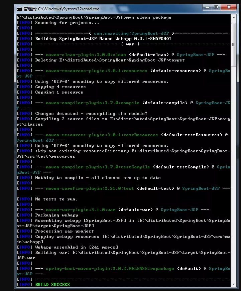This screenshot has width=241, height=291.
Task: Click the maven-surefire-plugin:2.21.0:test text
Action: [x=90, y=188]
